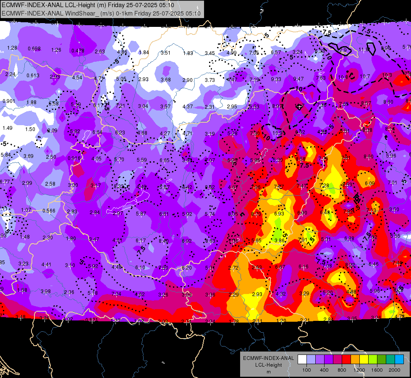Viewport: 411px width, 378px height.
Task: Click the legend tick label '100'
Action: point(306,370)
